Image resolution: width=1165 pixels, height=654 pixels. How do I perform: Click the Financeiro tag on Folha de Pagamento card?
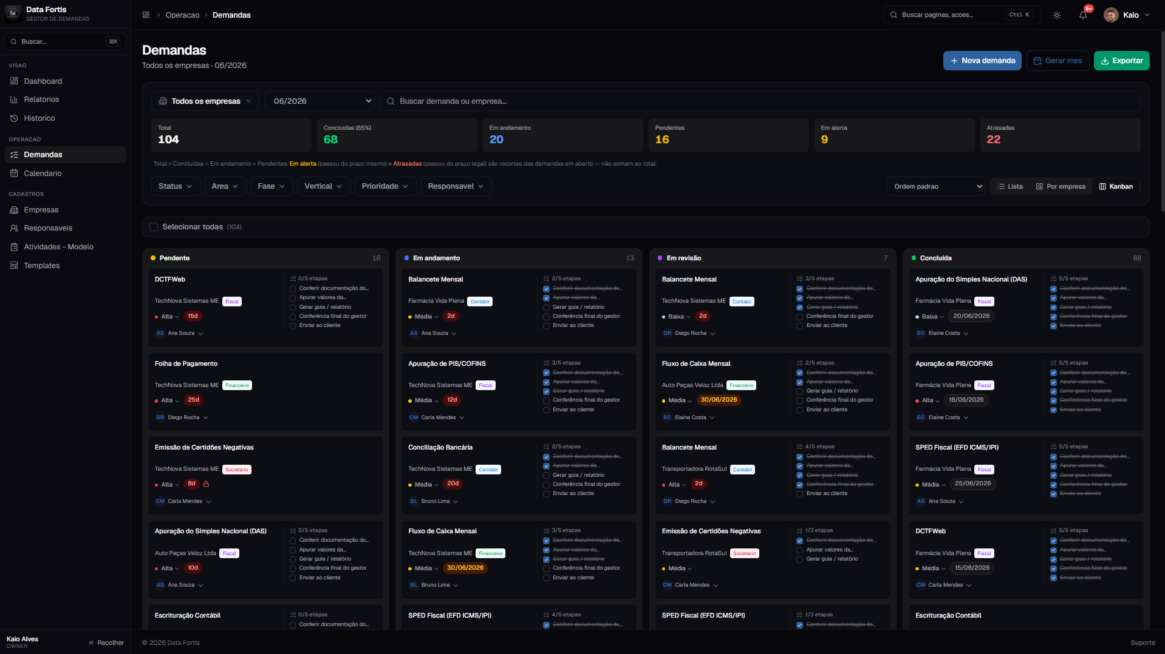point(237,385)
